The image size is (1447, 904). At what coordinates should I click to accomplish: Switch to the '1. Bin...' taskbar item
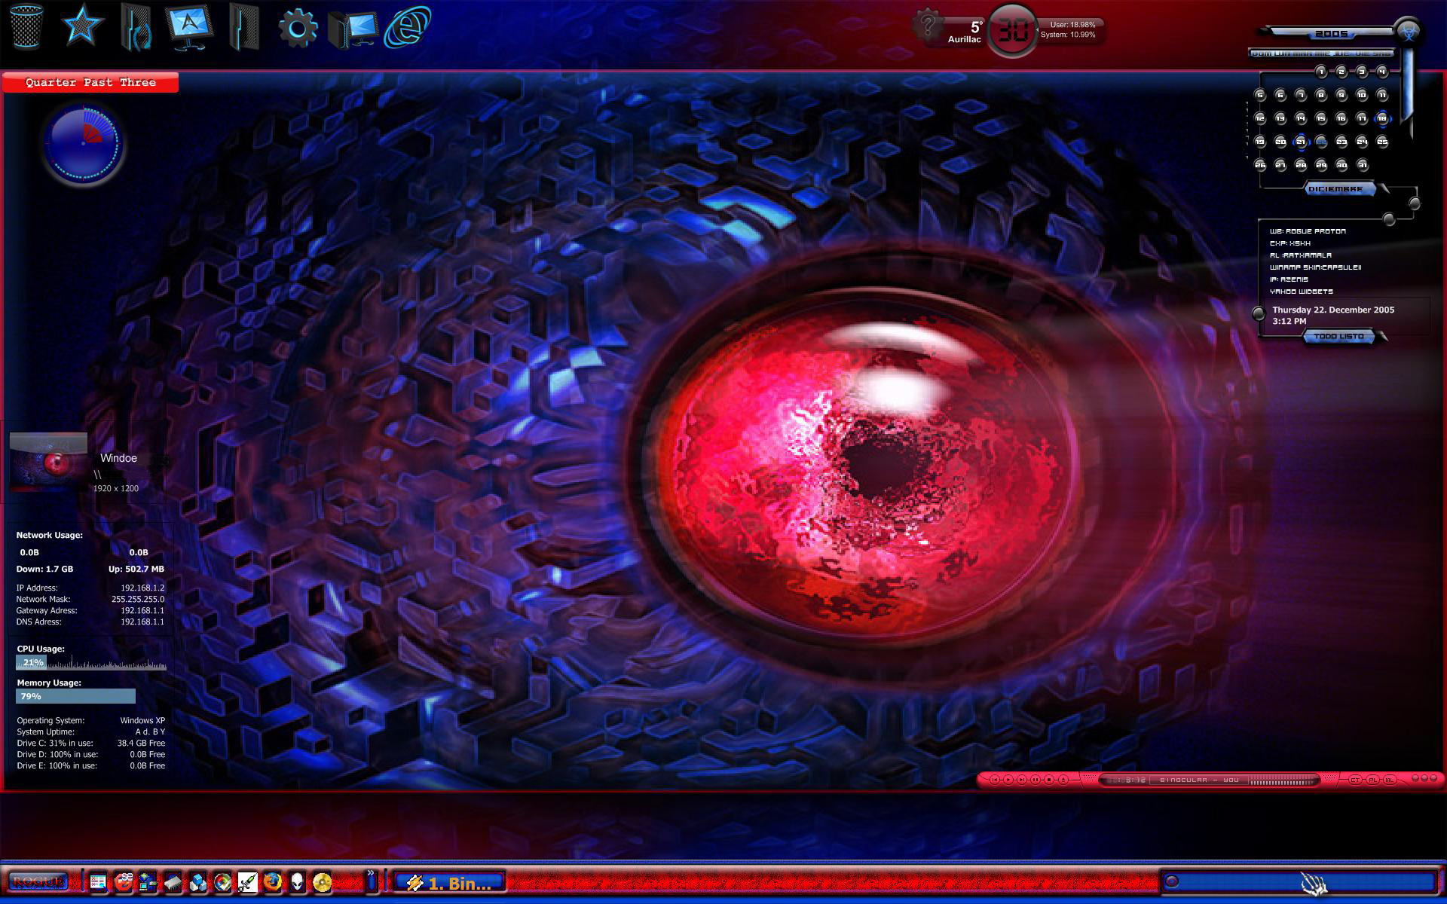pos(450,883)
